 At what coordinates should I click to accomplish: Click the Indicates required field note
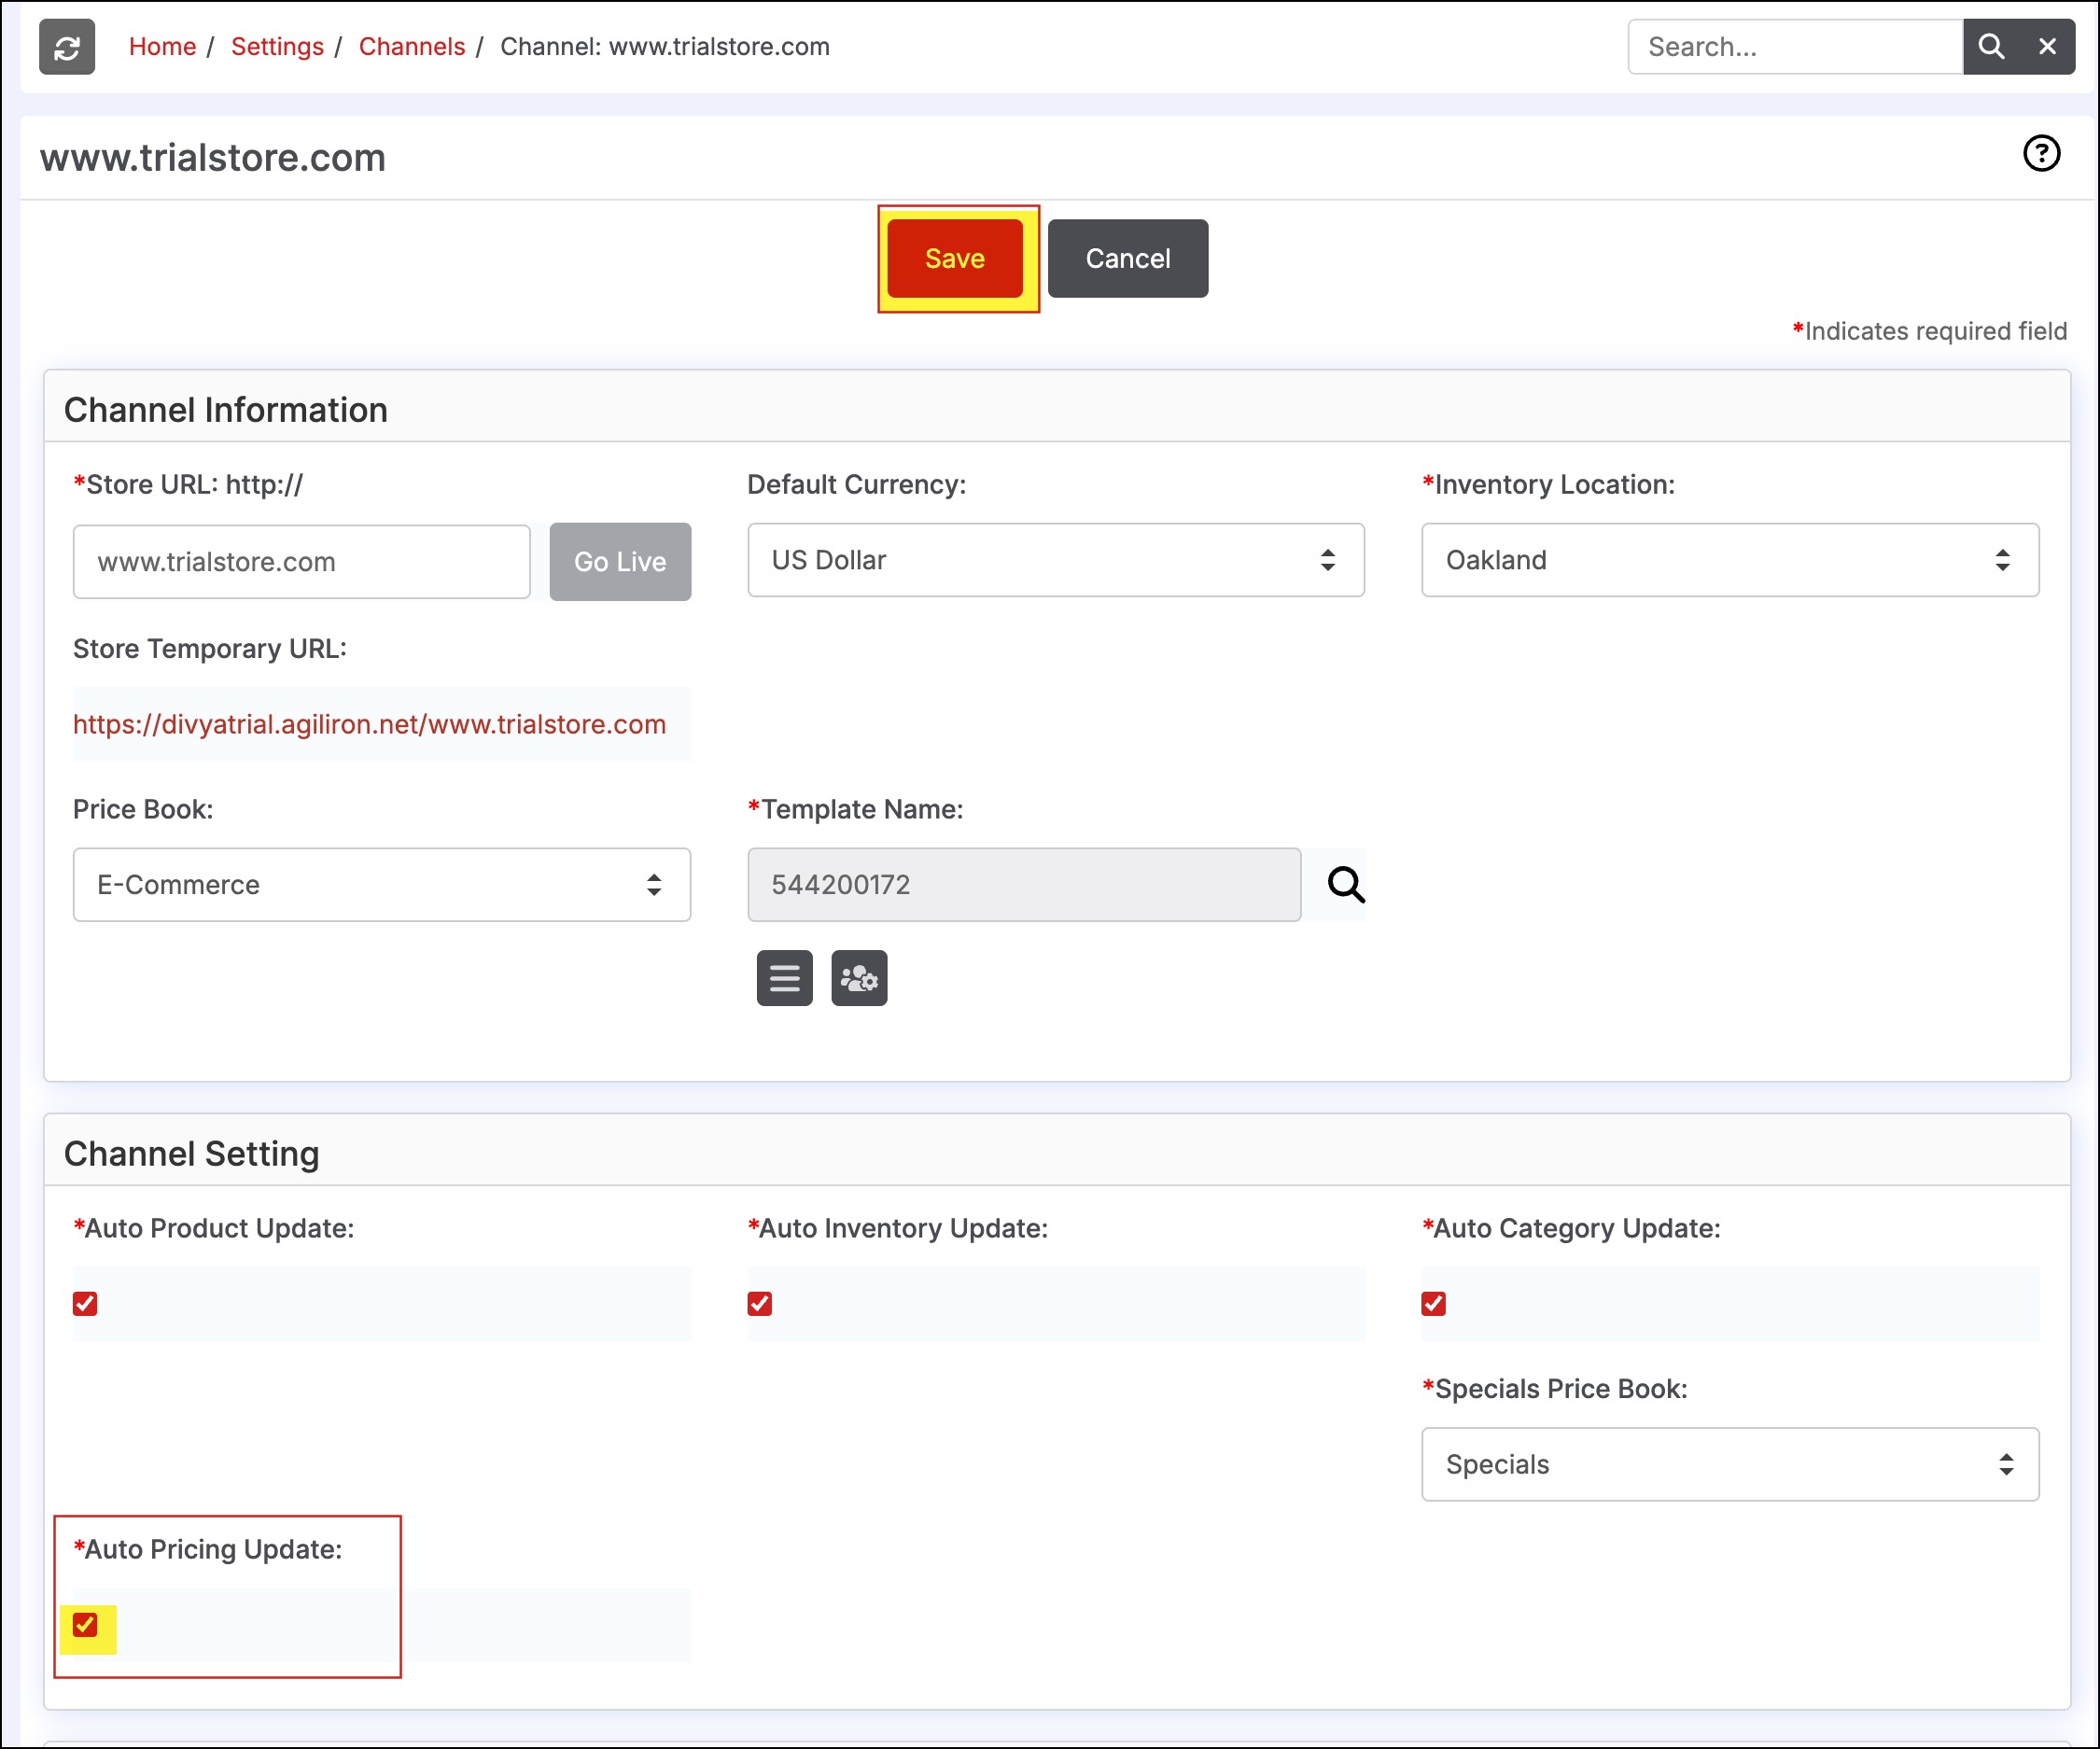(1929, 331)
